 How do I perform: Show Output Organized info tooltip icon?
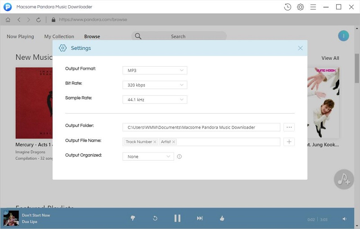179,157
